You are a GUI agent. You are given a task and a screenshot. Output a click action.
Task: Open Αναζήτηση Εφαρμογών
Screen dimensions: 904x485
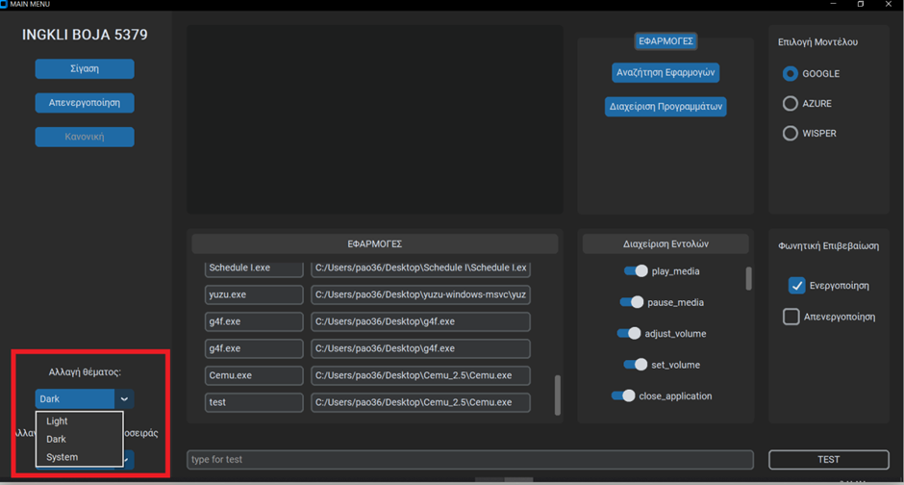pos(665,73)
